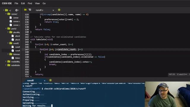
Task: Click the 'return false;' statement
Action: tap(42, 29)
